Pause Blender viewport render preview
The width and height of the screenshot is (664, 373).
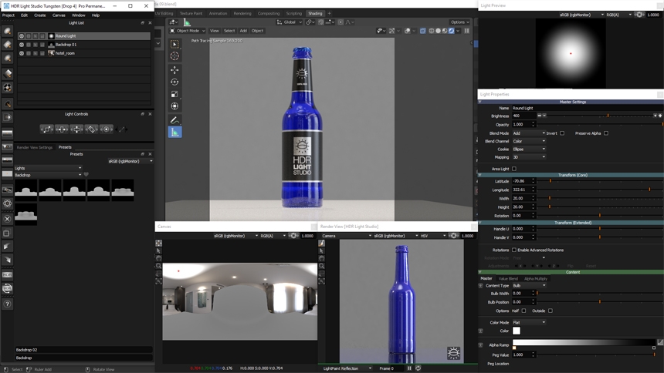(466, 31)
